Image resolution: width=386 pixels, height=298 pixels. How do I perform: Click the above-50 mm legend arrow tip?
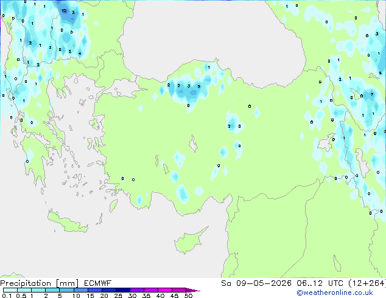pyautogui.click(x=193, y=291)
